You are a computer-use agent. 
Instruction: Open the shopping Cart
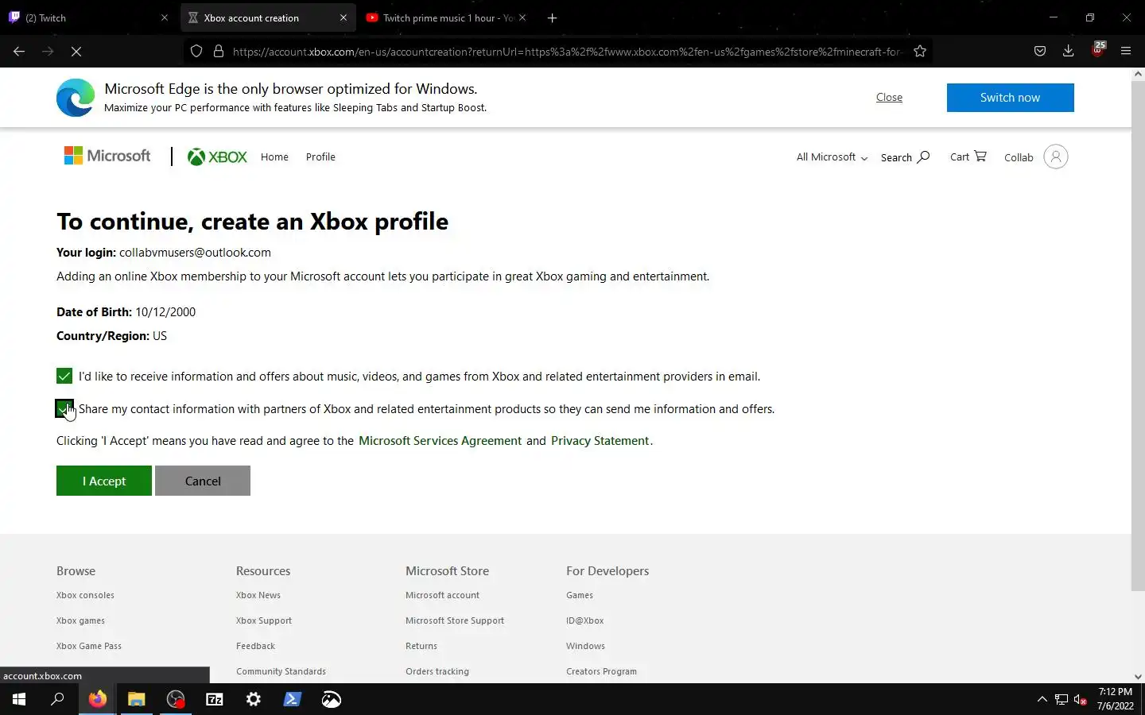[968, 157]
